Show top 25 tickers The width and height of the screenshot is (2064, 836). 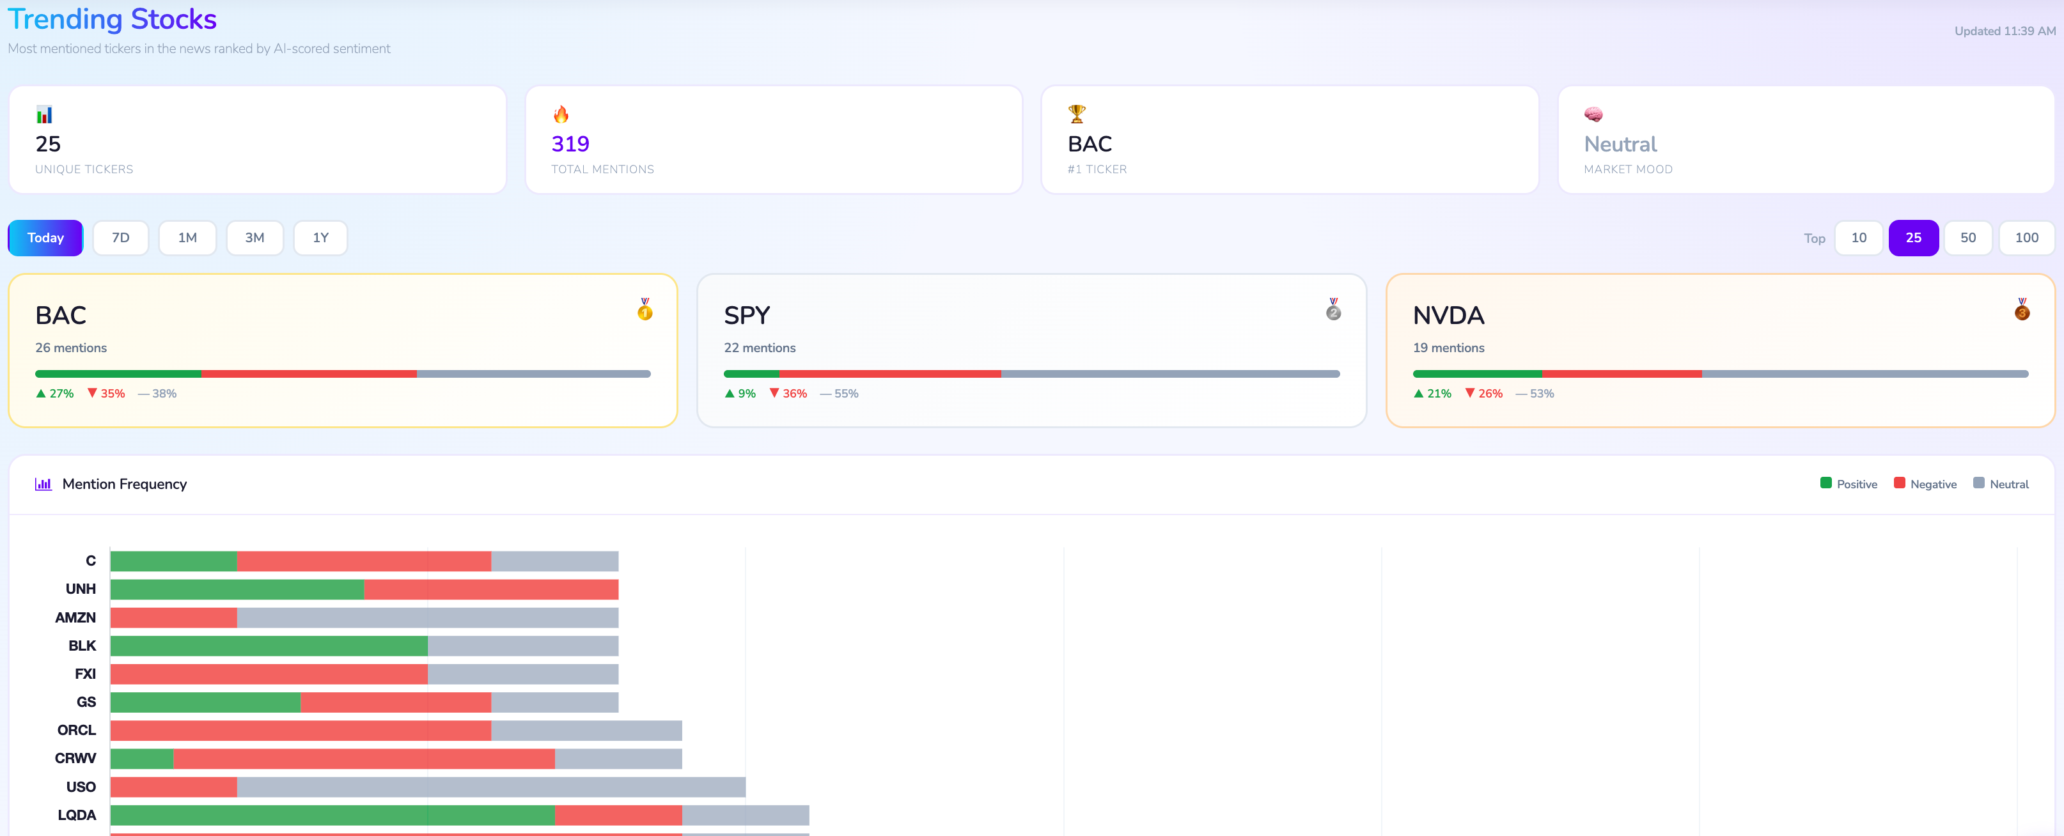[1913, 238]
